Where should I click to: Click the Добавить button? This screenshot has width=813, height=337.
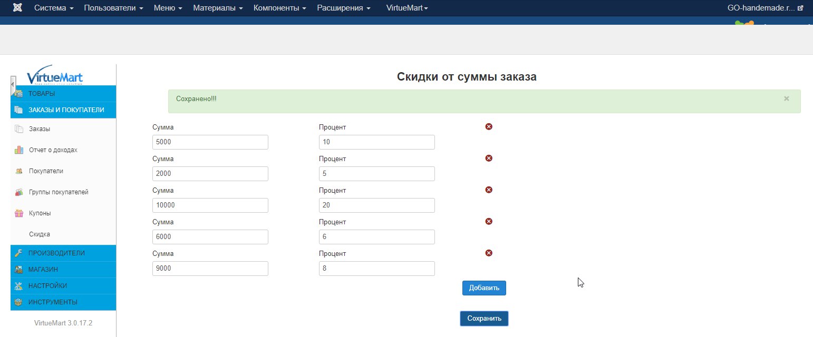pos(484,288)
